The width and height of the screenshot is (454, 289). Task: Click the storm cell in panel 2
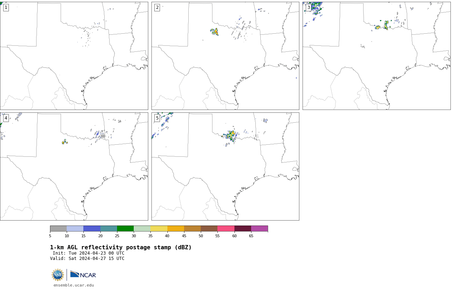click(214, 32)
